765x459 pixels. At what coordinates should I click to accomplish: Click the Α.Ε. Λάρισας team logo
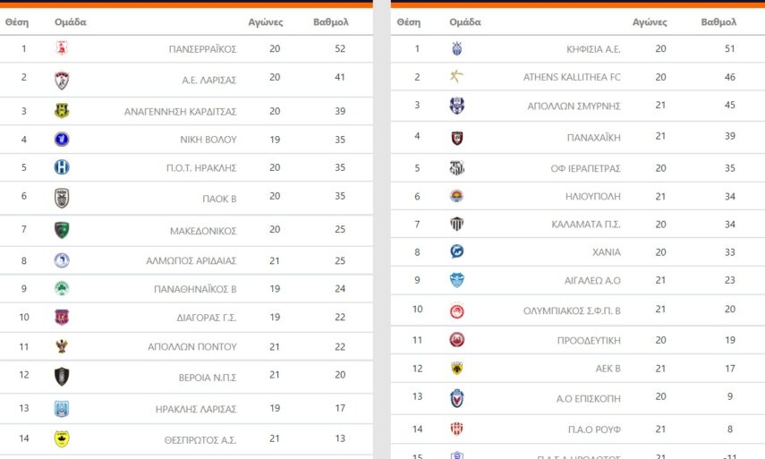pos(62,80)
